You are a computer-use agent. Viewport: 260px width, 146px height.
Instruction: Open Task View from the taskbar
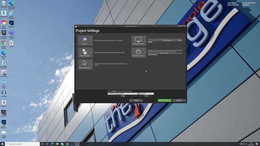click(x=47, y=144)
